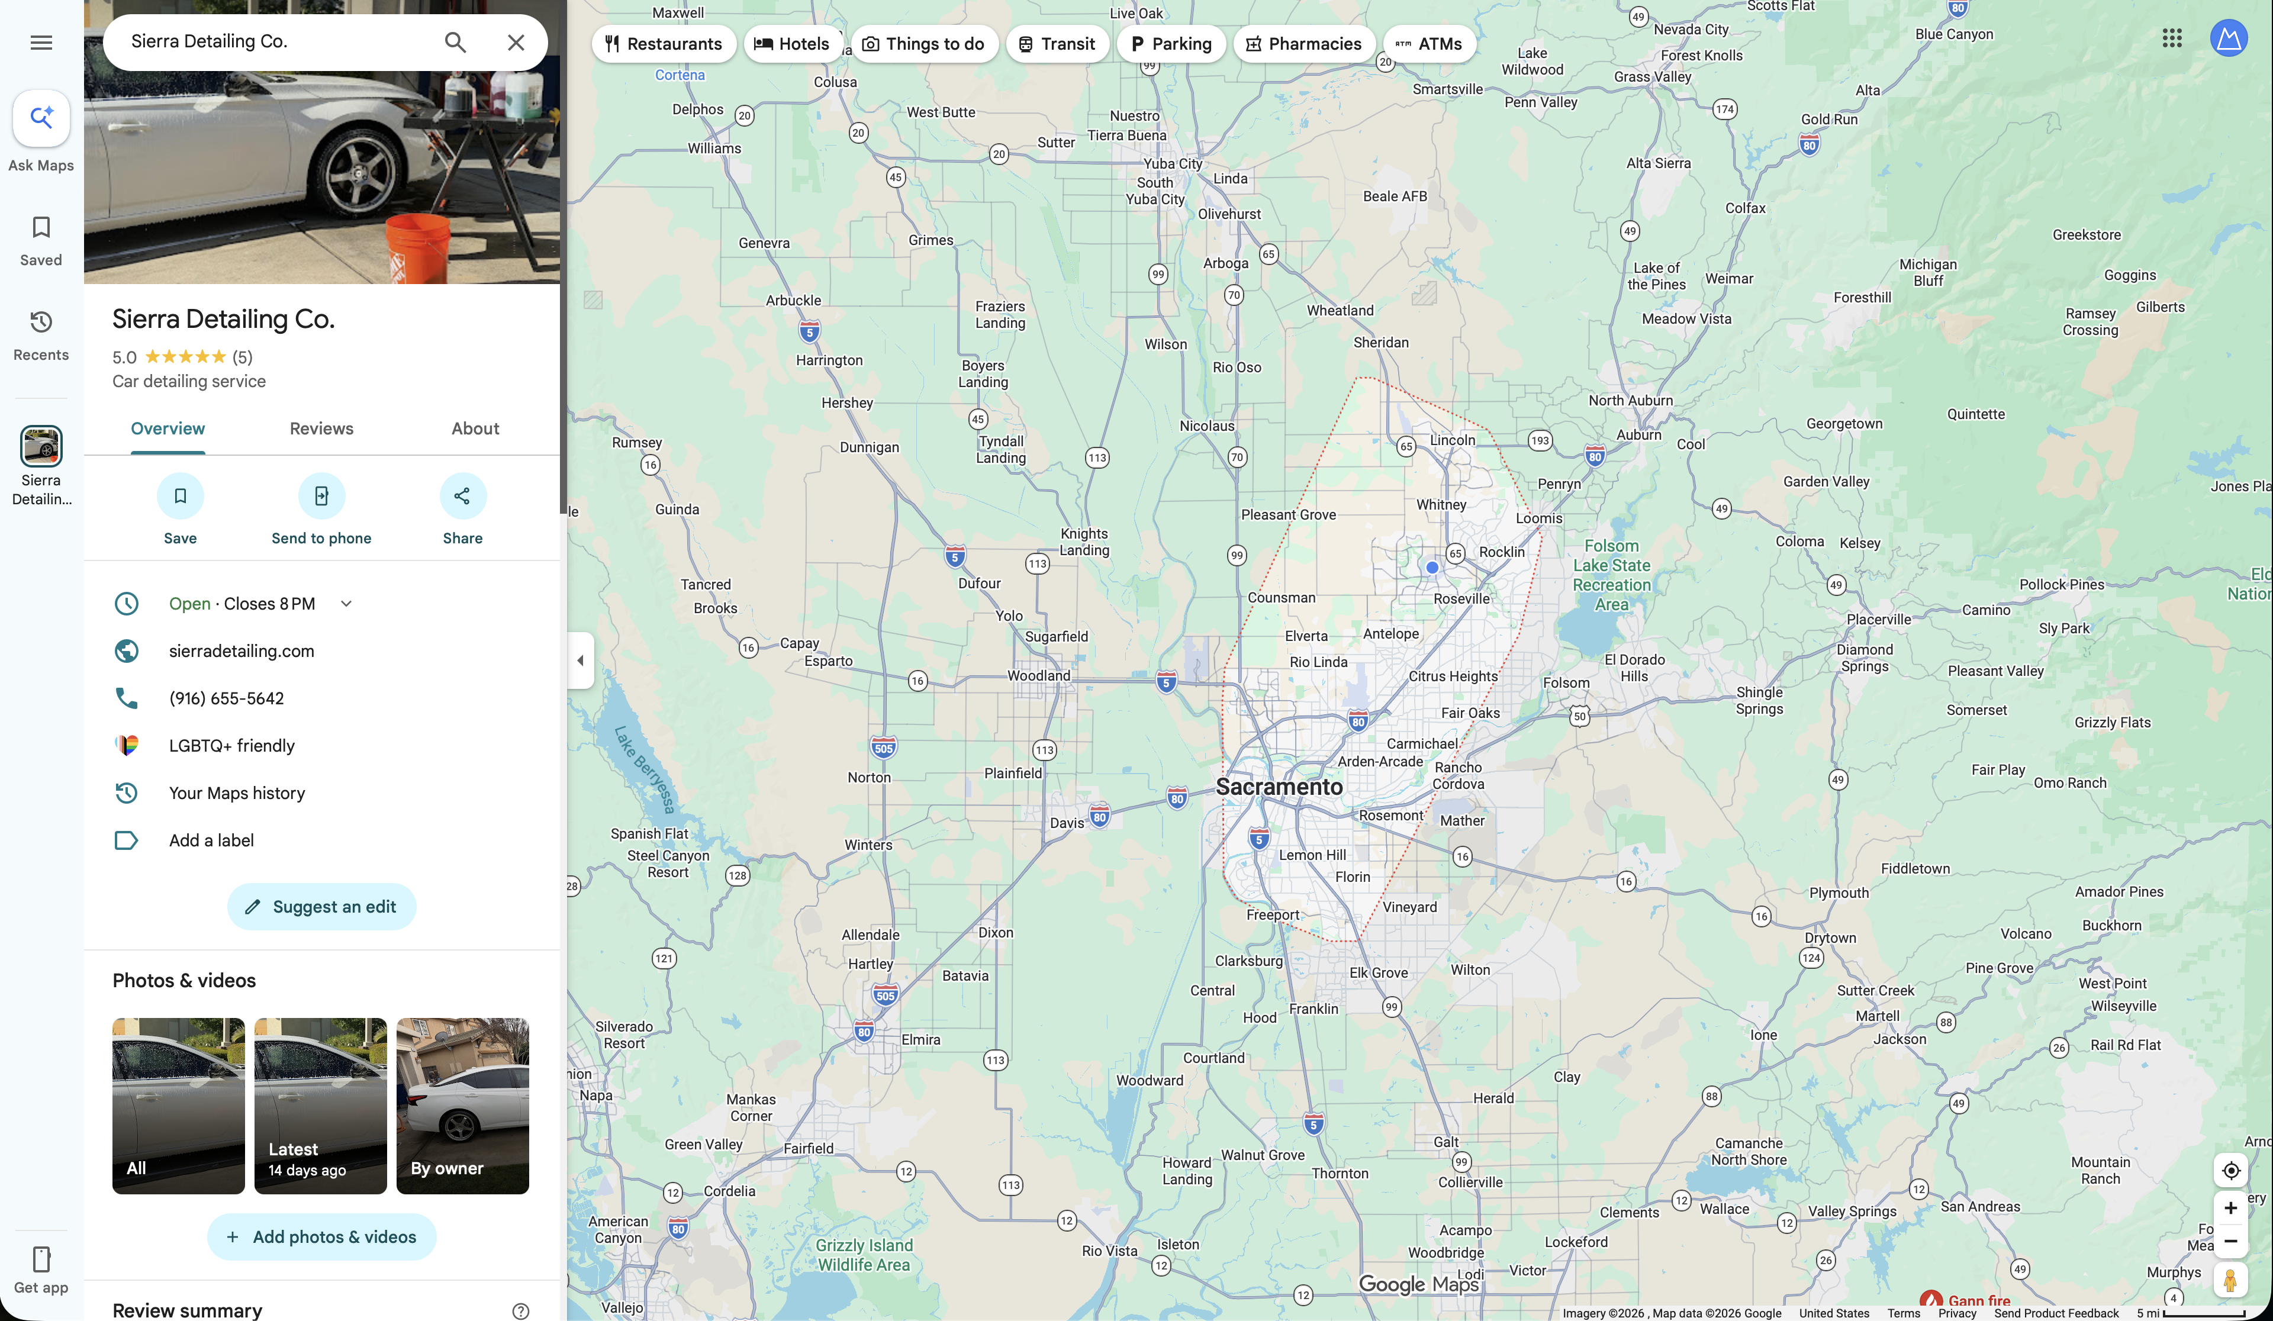Filter map by Restaurants chip
This screenshot has height=1321, width=2273.
[664, 44]
